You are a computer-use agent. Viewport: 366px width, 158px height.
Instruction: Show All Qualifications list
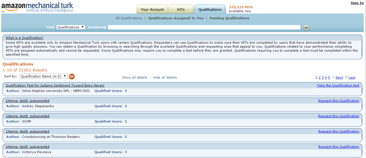[129, 18]
